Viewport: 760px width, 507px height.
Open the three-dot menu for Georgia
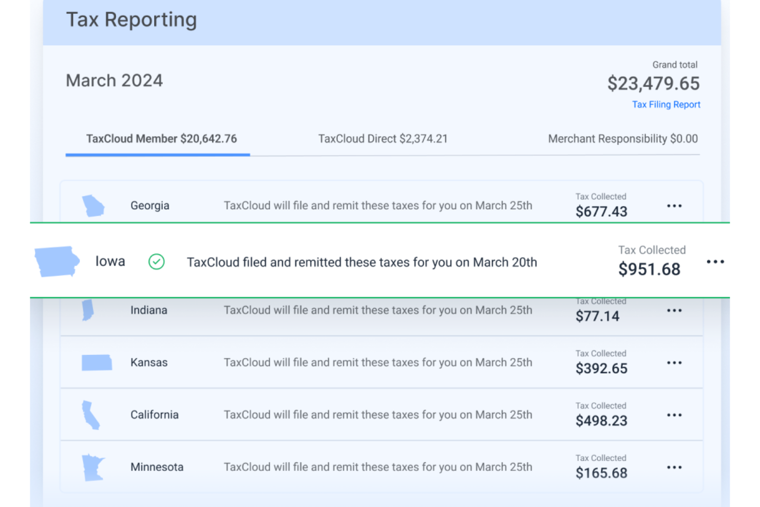tap(674, 205)
